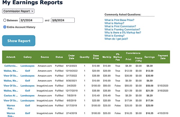Click the Show Report button
The image size is (180, 117).
(19, 41)
